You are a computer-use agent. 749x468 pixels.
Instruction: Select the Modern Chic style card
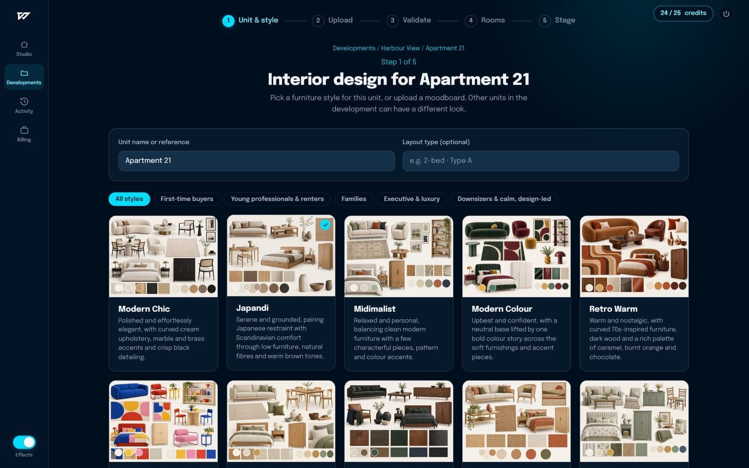pos(163,293)
